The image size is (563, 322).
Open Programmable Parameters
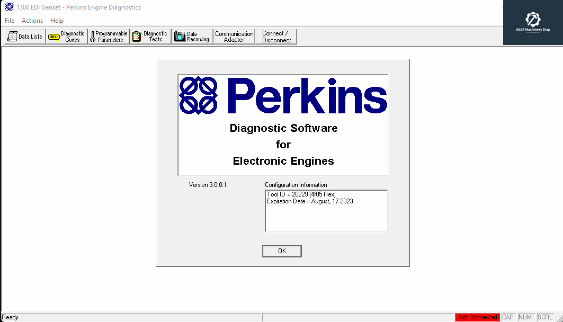pyautogui.click(x=108, y=36)
